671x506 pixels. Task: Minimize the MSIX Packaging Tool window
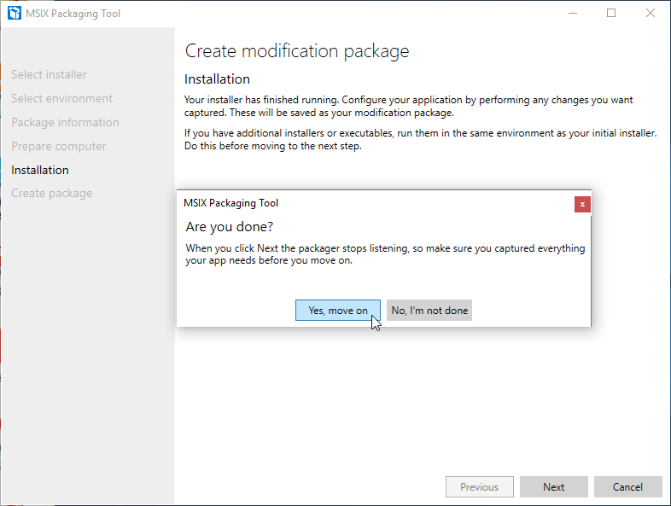pos(571,14)
